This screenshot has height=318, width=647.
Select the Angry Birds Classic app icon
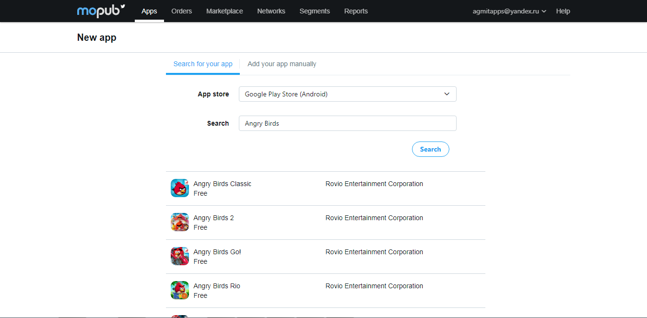180,188
